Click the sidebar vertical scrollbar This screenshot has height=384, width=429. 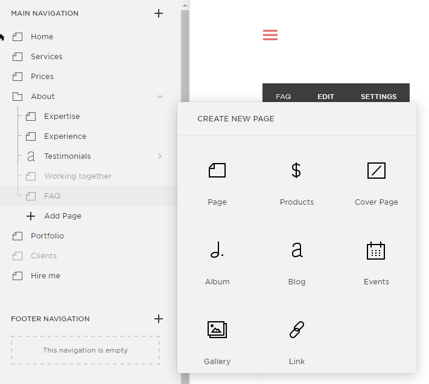tap(185, 181)
